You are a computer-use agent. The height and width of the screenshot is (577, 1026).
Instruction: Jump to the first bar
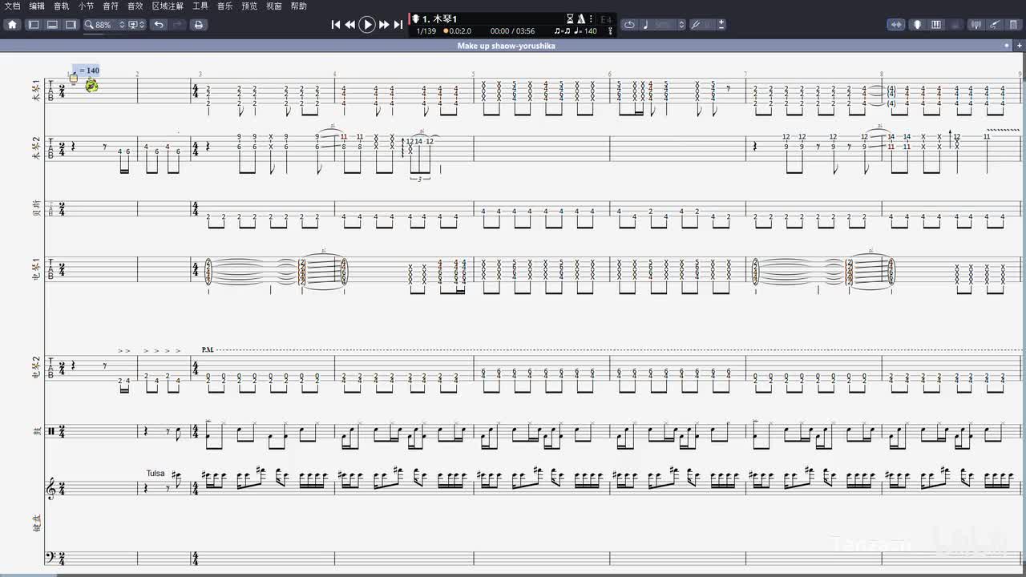(x=336, y=25)
